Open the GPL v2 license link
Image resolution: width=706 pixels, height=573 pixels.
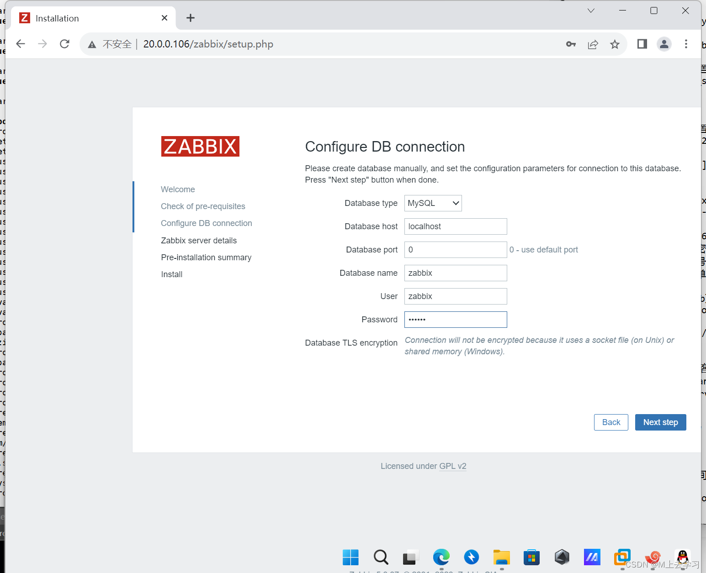(452, 466)
